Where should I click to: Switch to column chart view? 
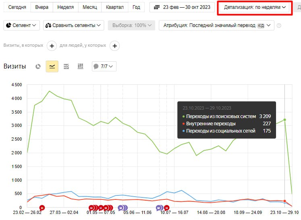tap(80, 66)
